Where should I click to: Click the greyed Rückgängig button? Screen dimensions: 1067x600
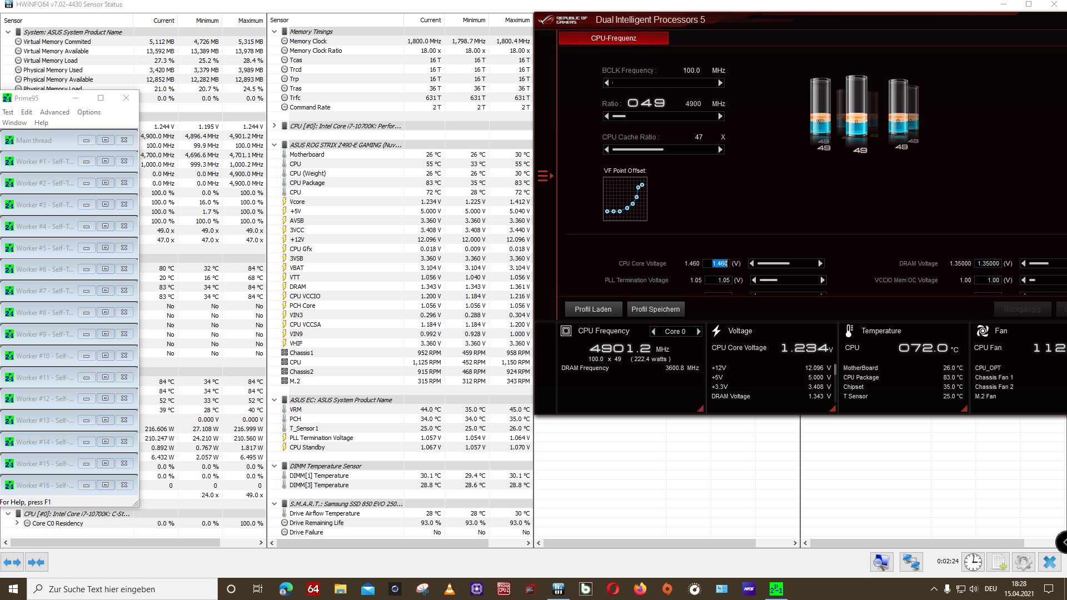click(x=1022, y=309)
